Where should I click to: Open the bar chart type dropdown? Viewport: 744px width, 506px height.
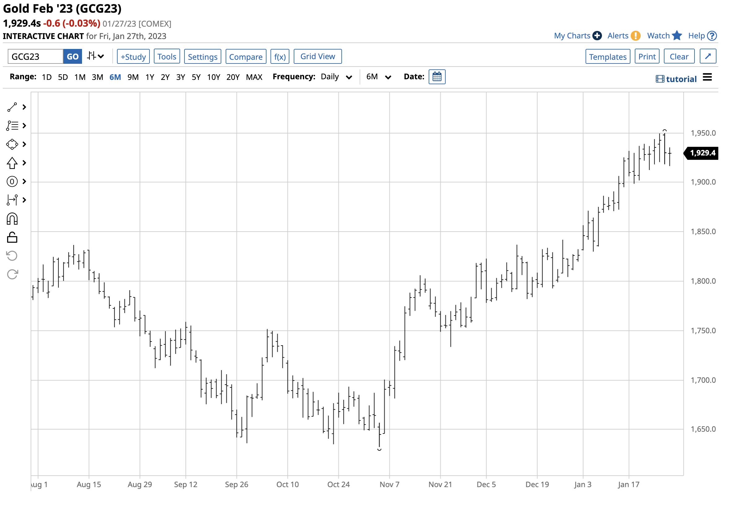coord(96,57)
